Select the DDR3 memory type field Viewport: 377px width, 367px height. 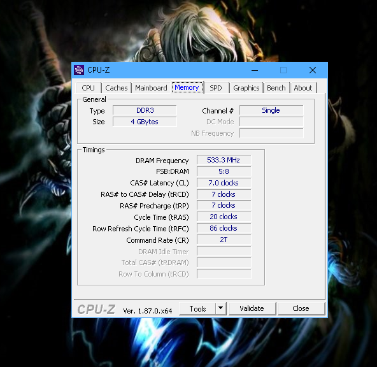[x=145, y=110]
